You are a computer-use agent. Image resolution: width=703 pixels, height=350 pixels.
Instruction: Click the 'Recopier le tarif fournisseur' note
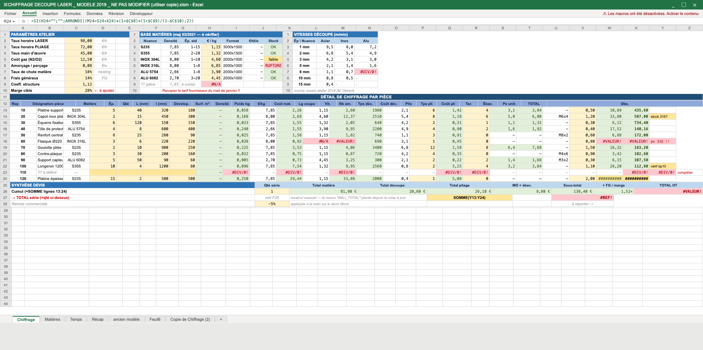[201, 91]
